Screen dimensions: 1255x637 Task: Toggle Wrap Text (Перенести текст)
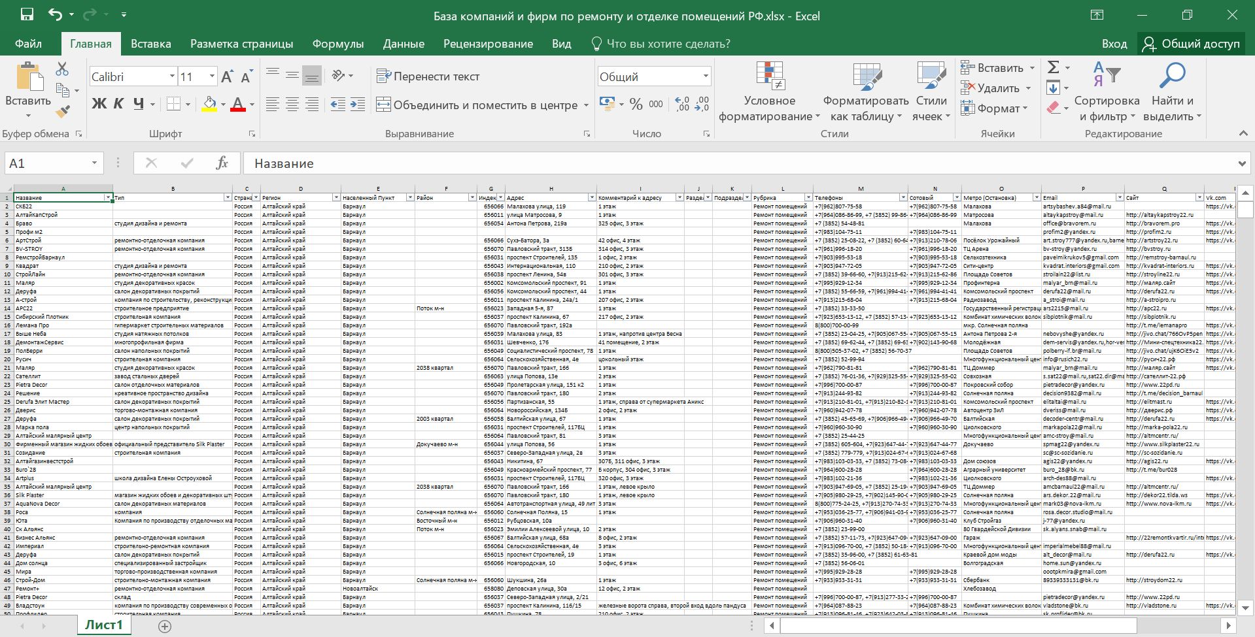(x=428, y=76)
